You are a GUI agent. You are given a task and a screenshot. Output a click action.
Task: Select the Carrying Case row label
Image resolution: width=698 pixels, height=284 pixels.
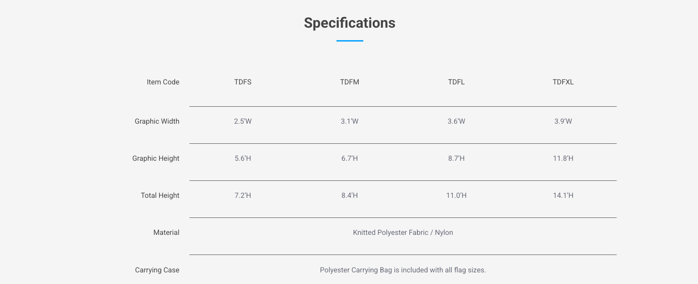(157, 270)
